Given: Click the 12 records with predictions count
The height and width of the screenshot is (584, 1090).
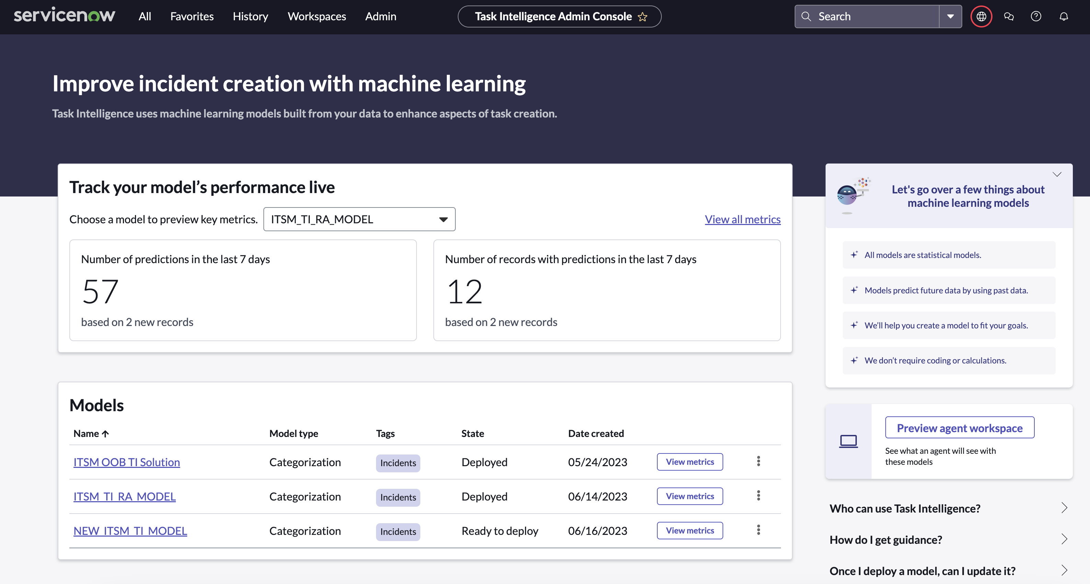Looking at the screenshot, I should pos(465,291).
